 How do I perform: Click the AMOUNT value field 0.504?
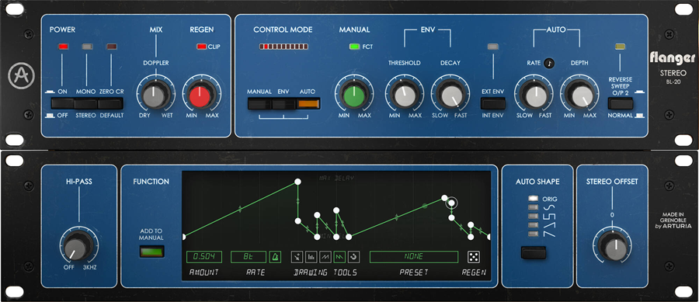[204, 257]
